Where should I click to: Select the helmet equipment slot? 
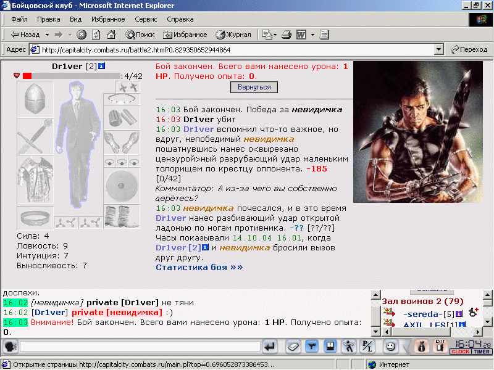point(35,99)
